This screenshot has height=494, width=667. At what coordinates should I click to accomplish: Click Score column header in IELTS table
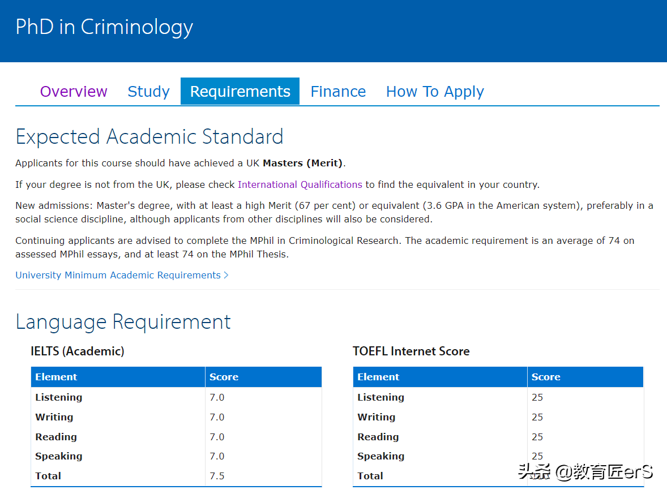coord(224,377)
